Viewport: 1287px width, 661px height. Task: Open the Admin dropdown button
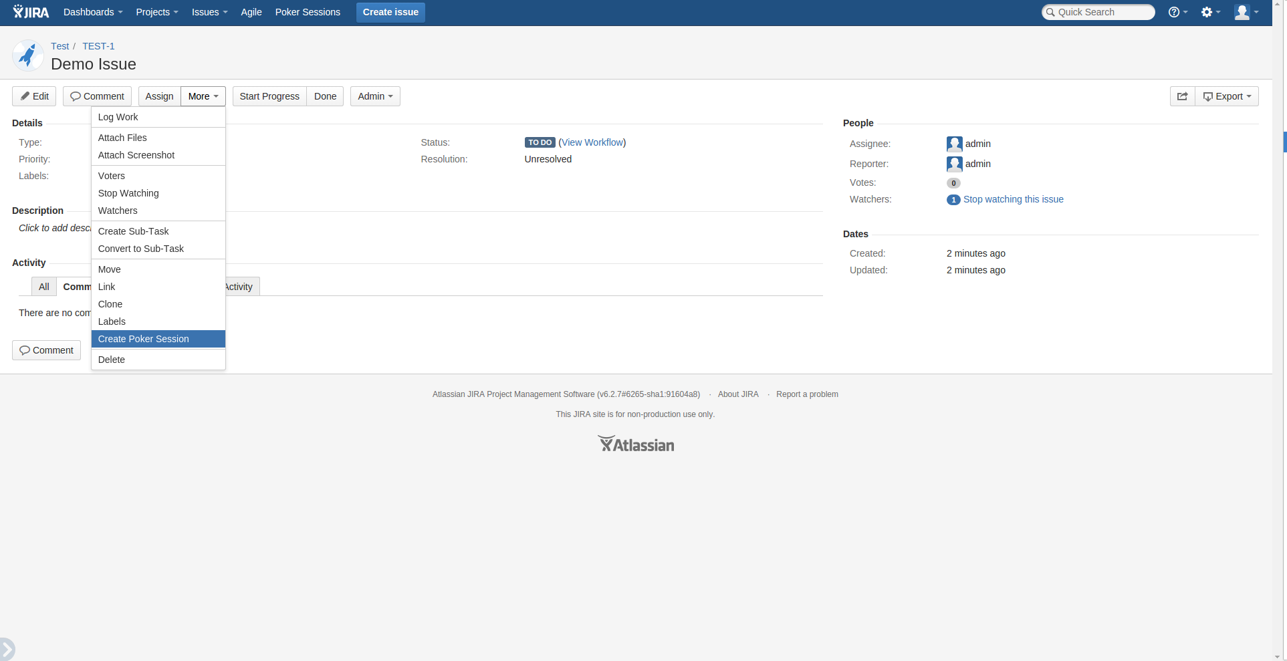(x=375, y=96)
